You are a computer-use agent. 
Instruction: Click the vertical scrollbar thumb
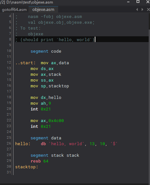149,22
